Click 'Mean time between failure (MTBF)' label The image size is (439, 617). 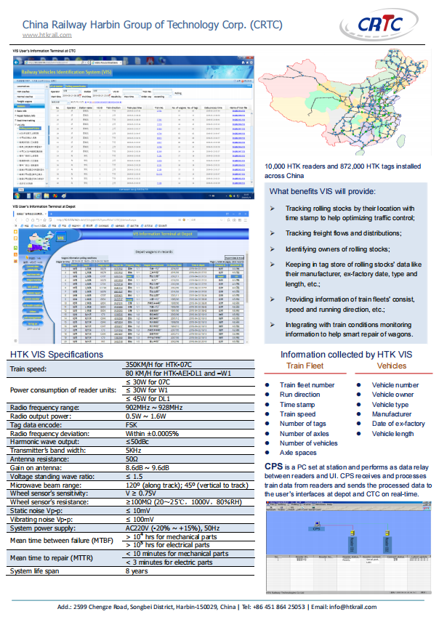tap(62, 541)
